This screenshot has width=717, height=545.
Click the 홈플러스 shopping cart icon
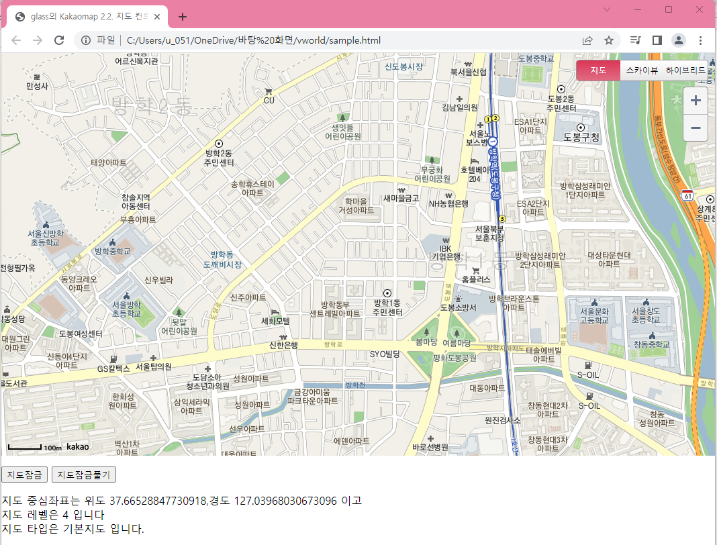coord(475,270)
